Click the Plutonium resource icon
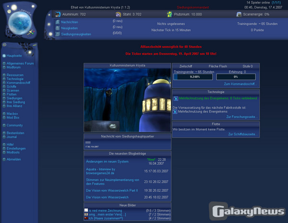The image size is (288, 223). [169, 15]
